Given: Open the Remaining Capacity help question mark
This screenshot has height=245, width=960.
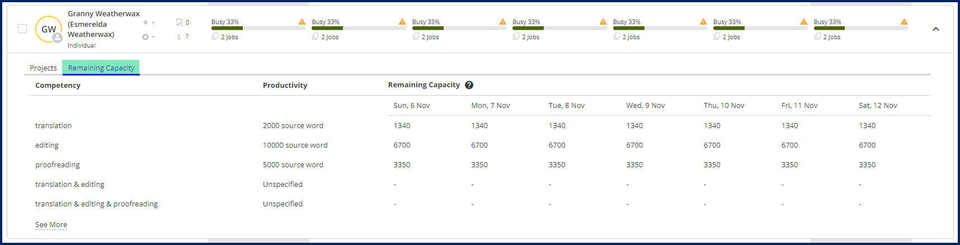Looking at the screenshot, I should [469, 85].
